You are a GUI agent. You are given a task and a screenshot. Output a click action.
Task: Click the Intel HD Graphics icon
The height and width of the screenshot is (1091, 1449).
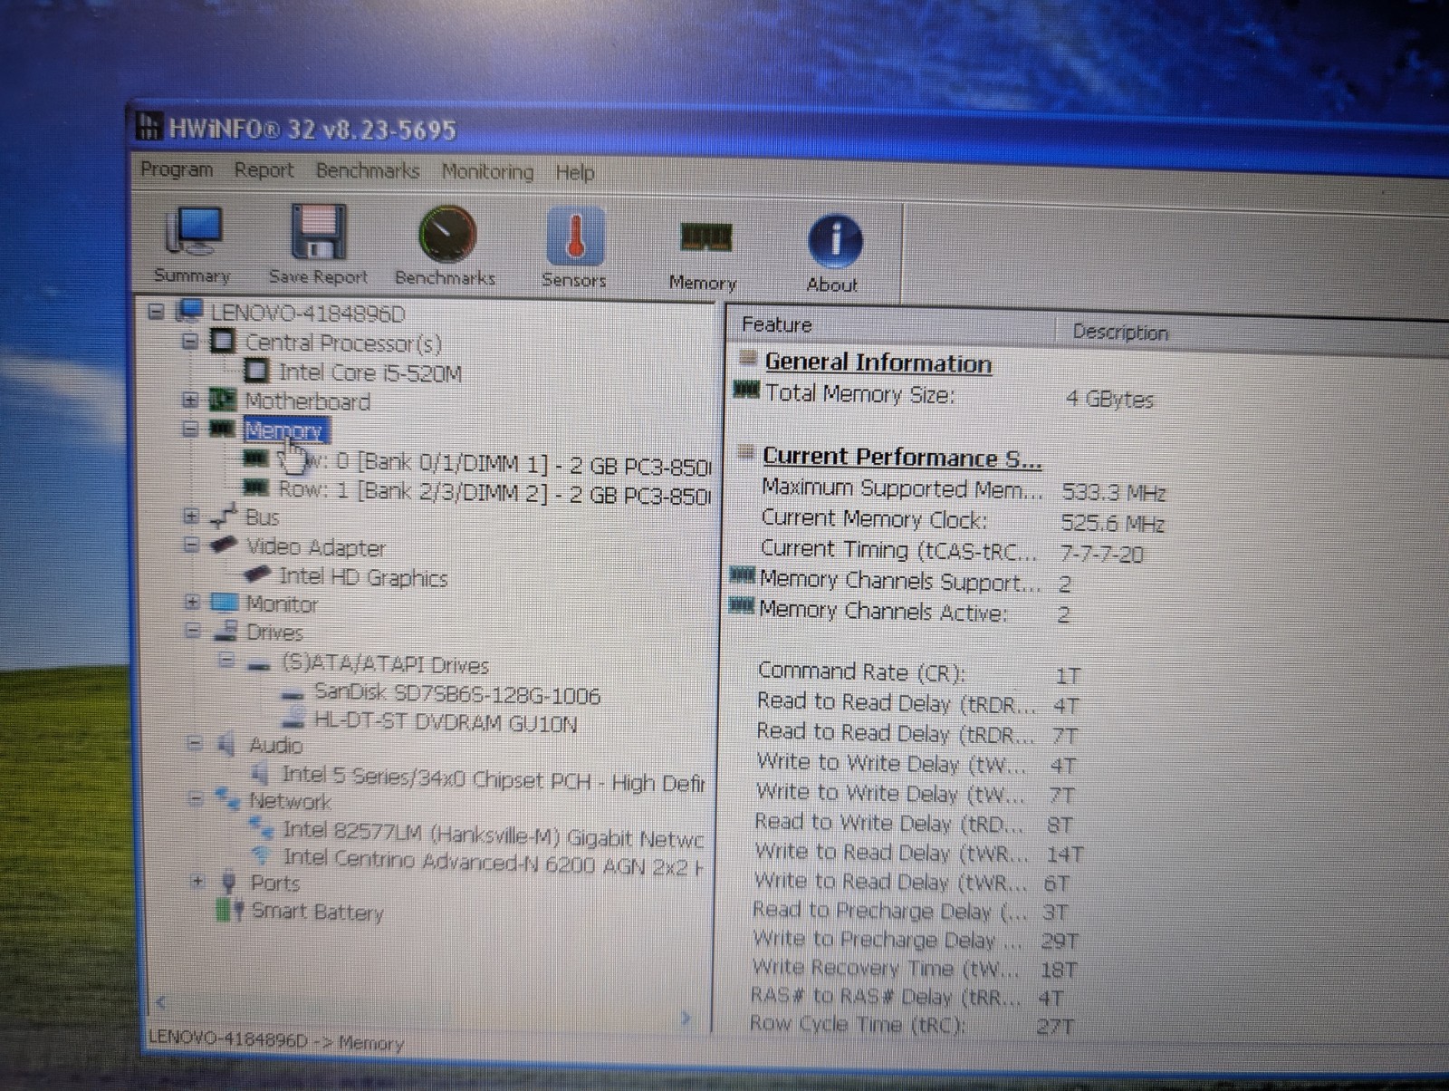257,574
